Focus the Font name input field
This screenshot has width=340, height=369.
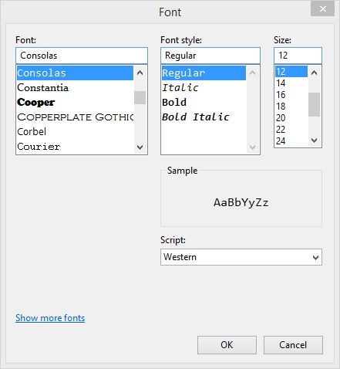click(x=82, y=56)
